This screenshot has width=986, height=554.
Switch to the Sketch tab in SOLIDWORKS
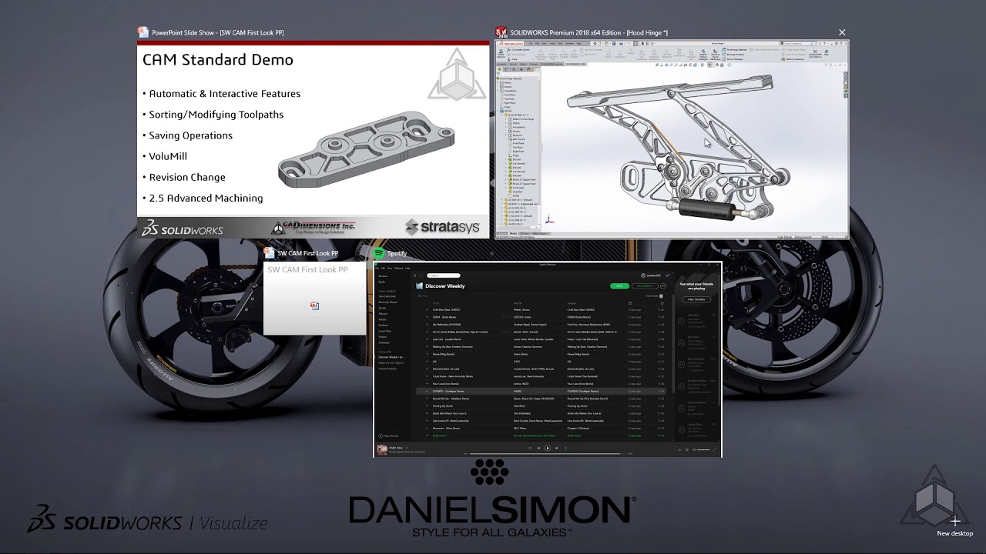coord(523,64)
